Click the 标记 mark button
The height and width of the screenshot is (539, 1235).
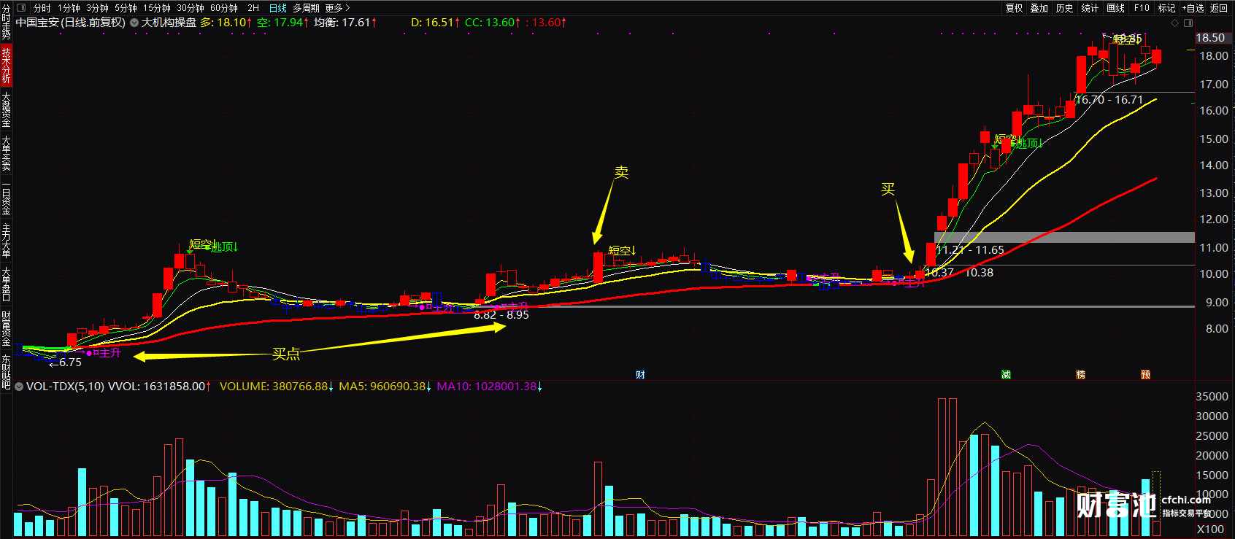(x=1166, y=8)
